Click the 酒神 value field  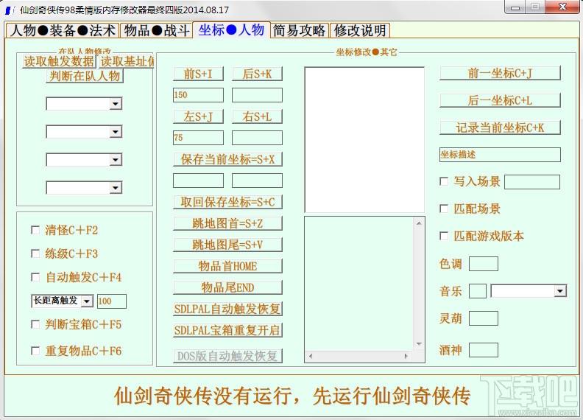coord(484,350)
